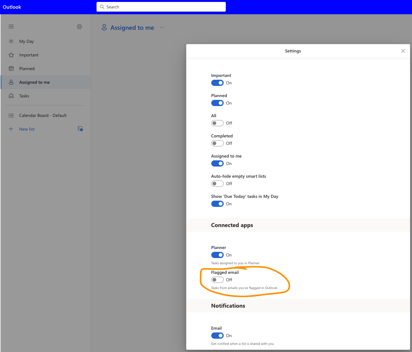
Task: Open the Planned calendar icon
Action: point(11,68)
